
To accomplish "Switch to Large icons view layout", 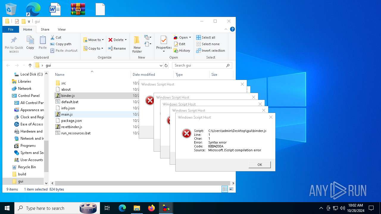I will click(231, 189).
